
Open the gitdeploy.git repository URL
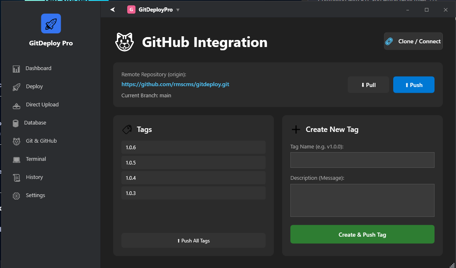[175, 84]
